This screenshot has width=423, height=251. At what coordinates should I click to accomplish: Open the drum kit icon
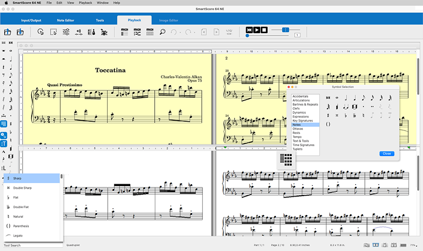coord(104,32)
